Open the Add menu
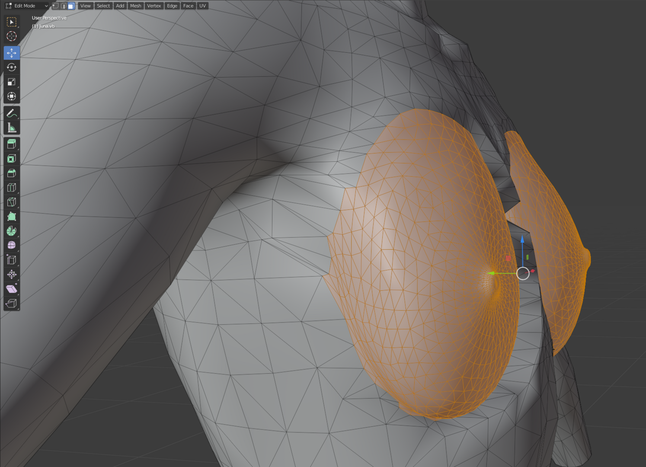 [x=120, y=6]
